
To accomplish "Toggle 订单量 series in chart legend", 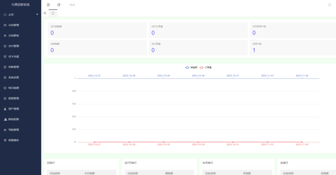I will 206,68.
